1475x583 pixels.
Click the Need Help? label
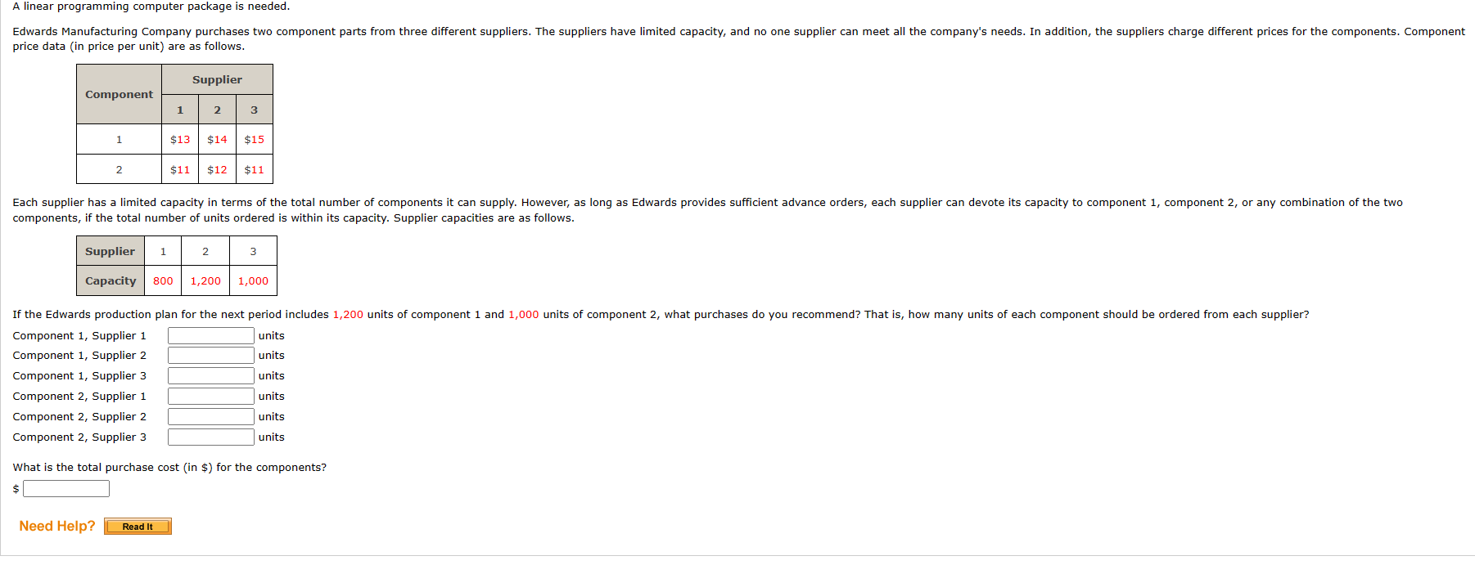56,526
